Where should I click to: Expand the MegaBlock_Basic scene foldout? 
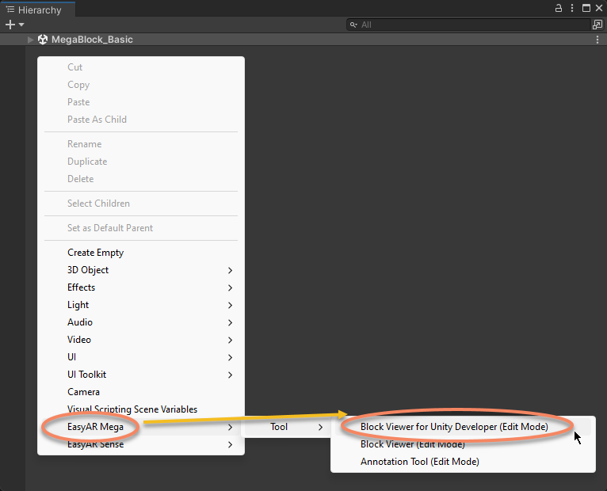coord(30,40)
